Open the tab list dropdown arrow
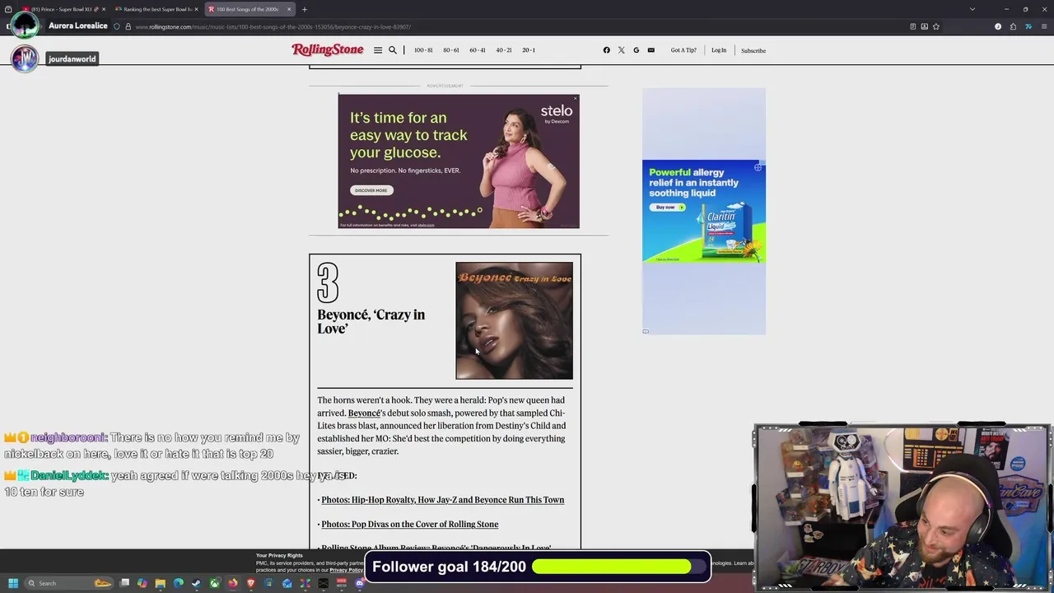The width and height of the screenshot is (1054, 593). pyautogui.click(x=972, y=9)
